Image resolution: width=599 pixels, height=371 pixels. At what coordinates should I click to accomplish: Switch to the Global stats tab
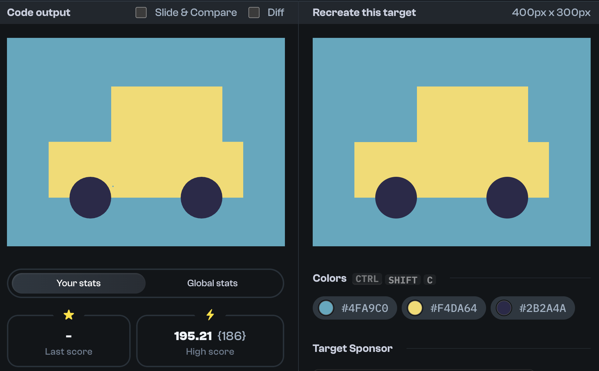pos(212,283)
